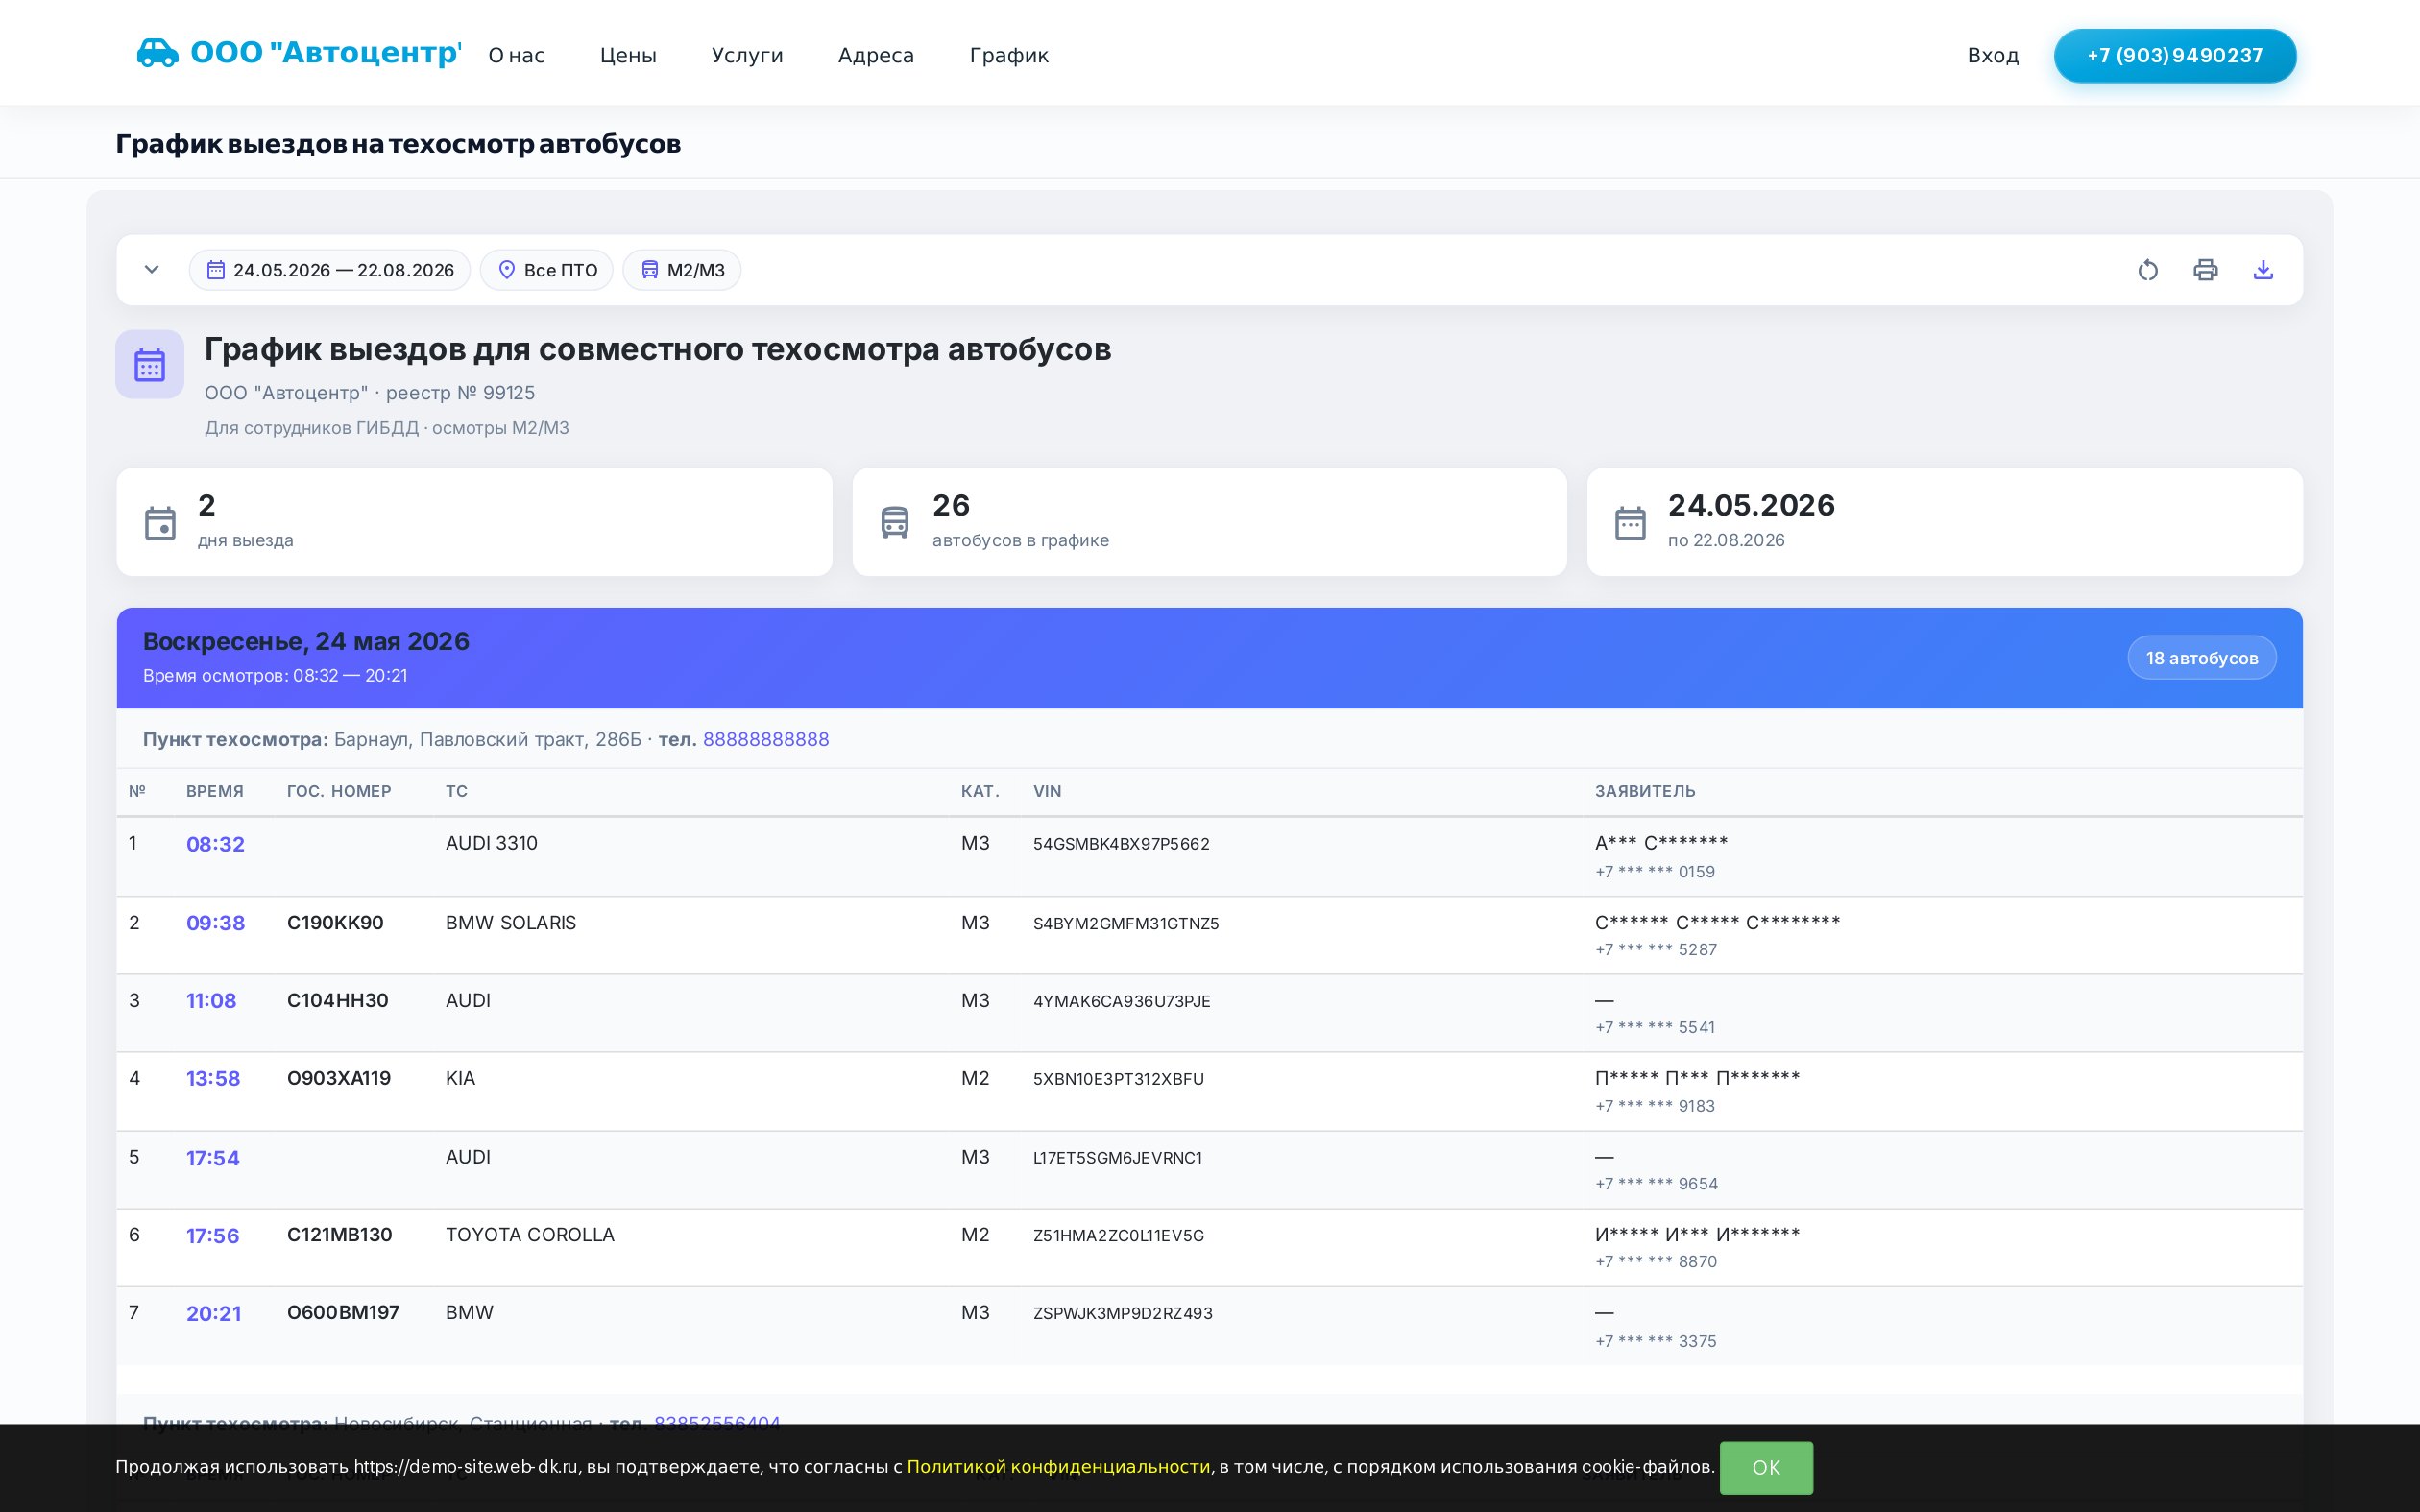Screen dimensions: 2420x1512
Task: Click the location pin icon in Все ПТО chip
Action: [507, 270]
